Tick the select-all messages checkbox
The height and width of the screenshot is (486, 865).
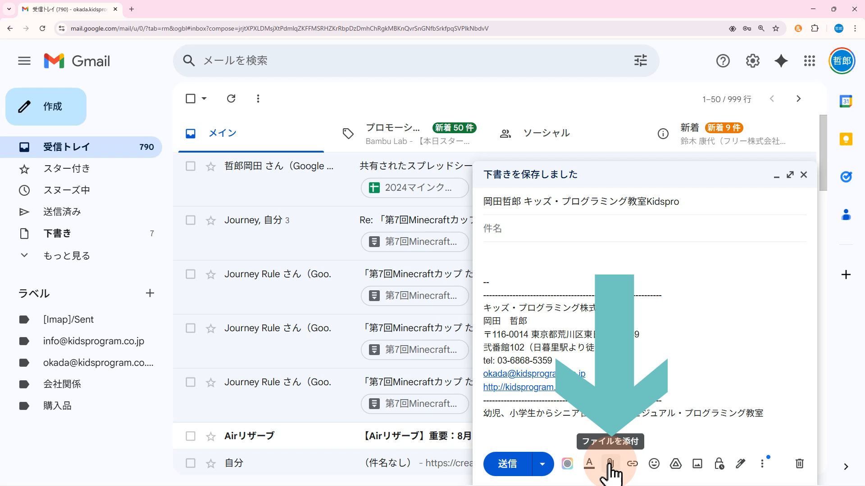pos(191,99)
